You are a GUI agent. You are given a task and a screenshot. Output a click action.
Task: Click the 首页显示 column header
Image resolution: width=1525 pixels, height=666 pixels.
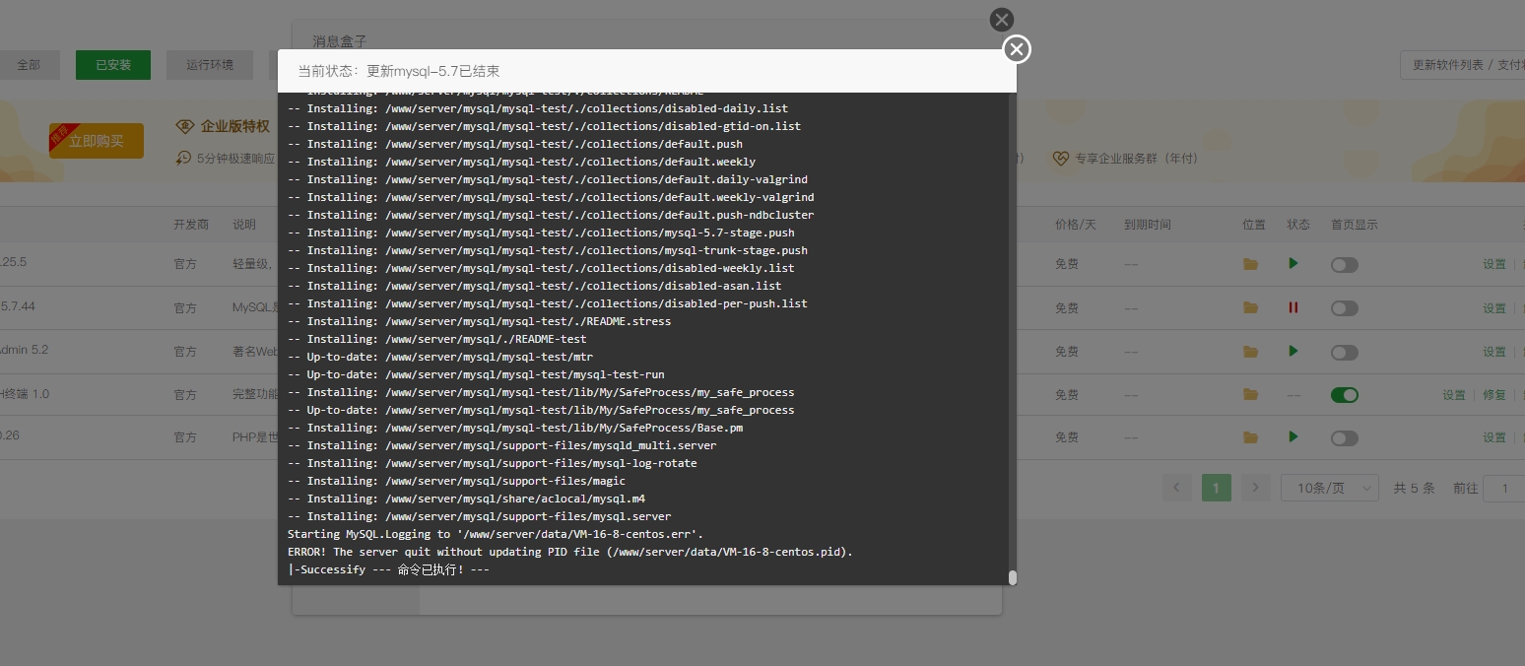pos(1355,225)
